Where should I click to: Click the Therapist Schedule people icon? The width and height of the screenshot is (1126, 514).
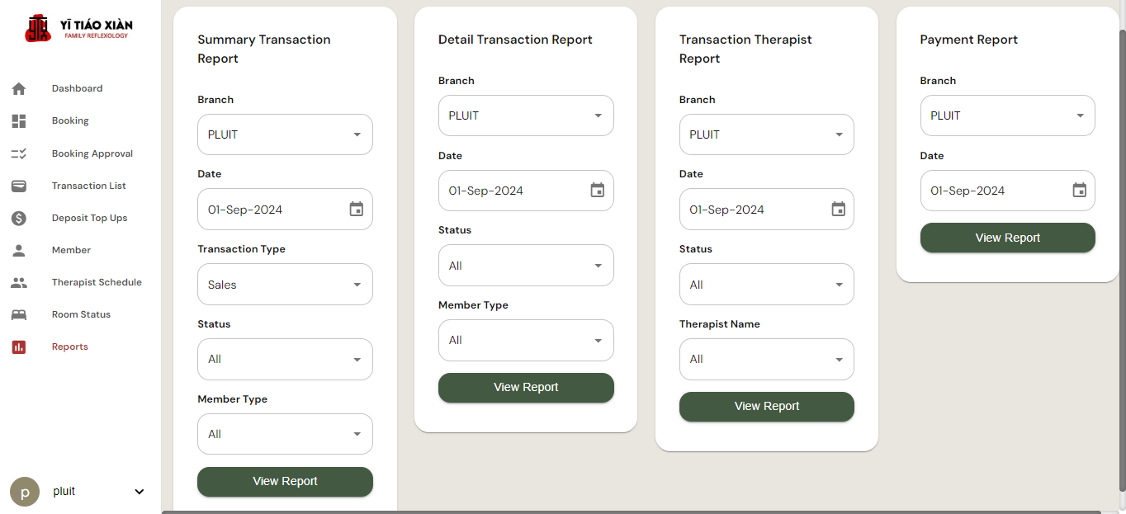pos(19,282)
